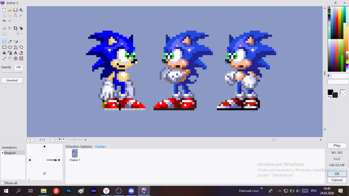The image size is (349, 196).
Task: Click the Open/Import folder icon
Action: [10, 10]
